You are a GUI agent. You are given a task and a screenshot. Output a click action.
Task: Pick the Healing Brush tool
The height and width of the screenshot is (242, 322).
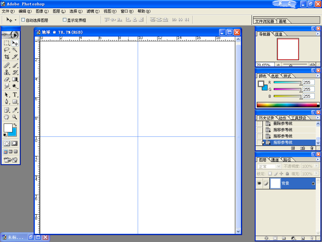[7, 65]
